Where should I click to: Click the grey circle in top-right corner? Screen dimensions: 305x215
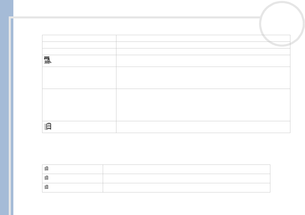point(282,24)
